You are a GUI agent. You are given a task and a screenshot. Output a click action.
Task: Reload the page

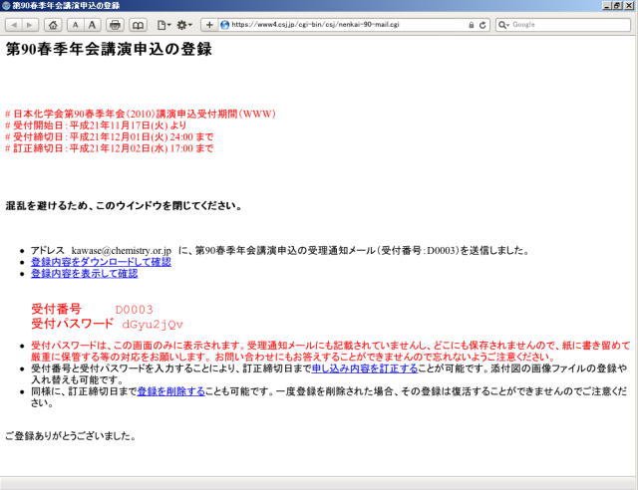click(482, 24)
